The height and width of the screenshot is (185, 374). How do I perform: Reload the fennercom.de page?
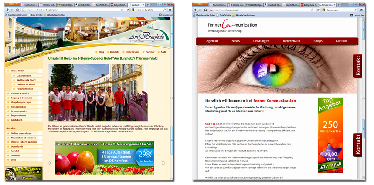pos(319,10)
